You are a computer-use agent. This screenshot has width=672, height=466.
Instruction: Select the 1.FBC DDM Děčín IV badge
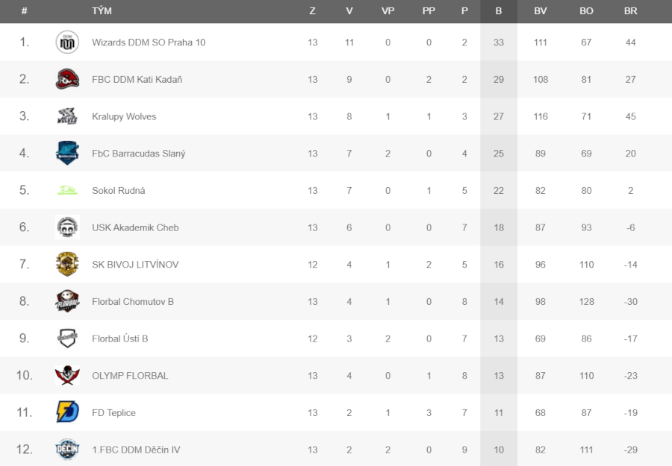[67, 450]
